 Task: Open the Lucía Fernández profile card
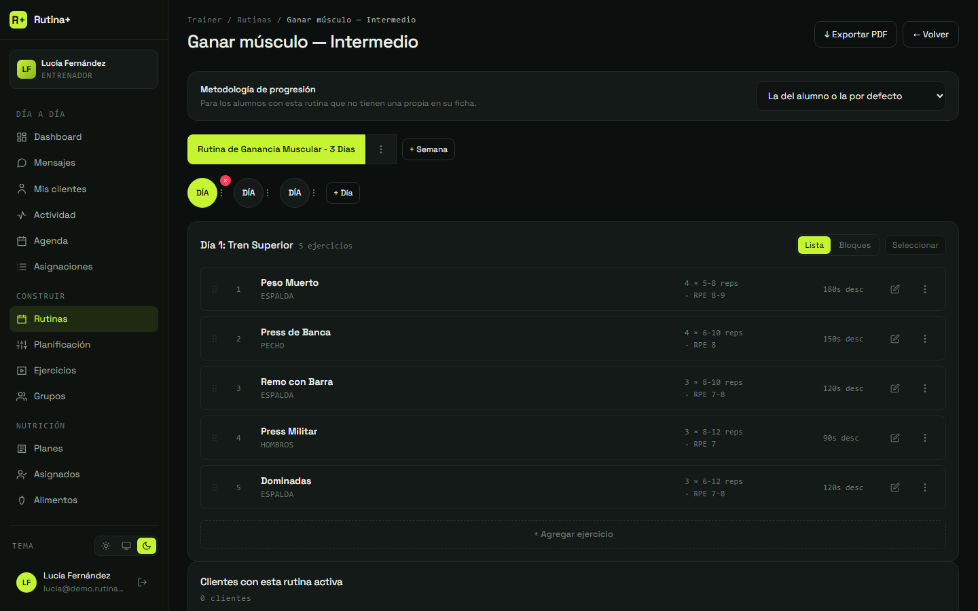click(84, 69)
